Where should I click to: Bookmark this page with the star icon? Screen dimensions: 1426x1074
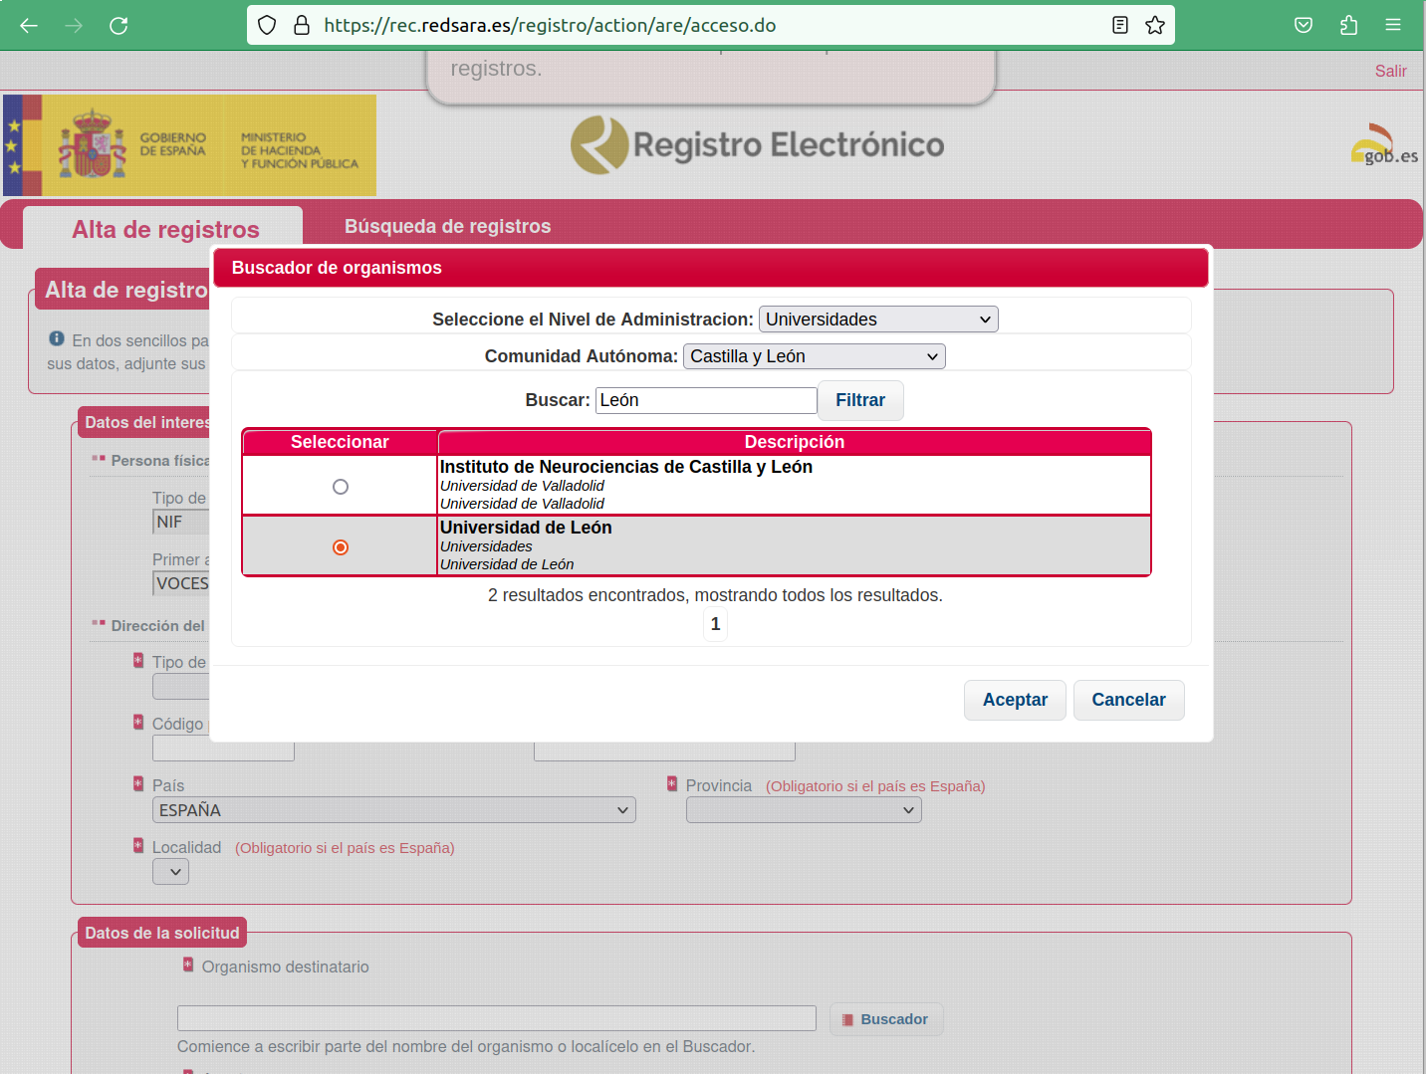pos(1155,25)
